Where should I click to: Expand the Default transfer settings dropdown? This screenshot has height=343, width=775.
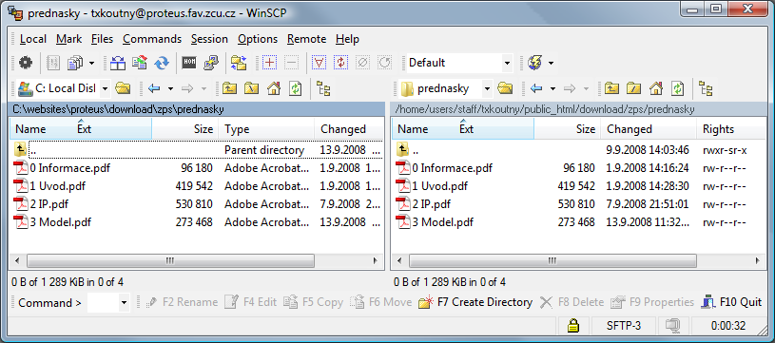coord(507,63)
